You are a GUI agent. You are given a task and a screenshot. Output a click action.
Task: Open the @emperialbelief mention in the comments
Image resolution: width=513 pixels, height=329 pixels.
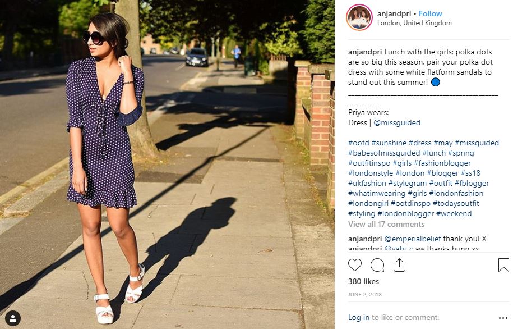pos(412,239)
